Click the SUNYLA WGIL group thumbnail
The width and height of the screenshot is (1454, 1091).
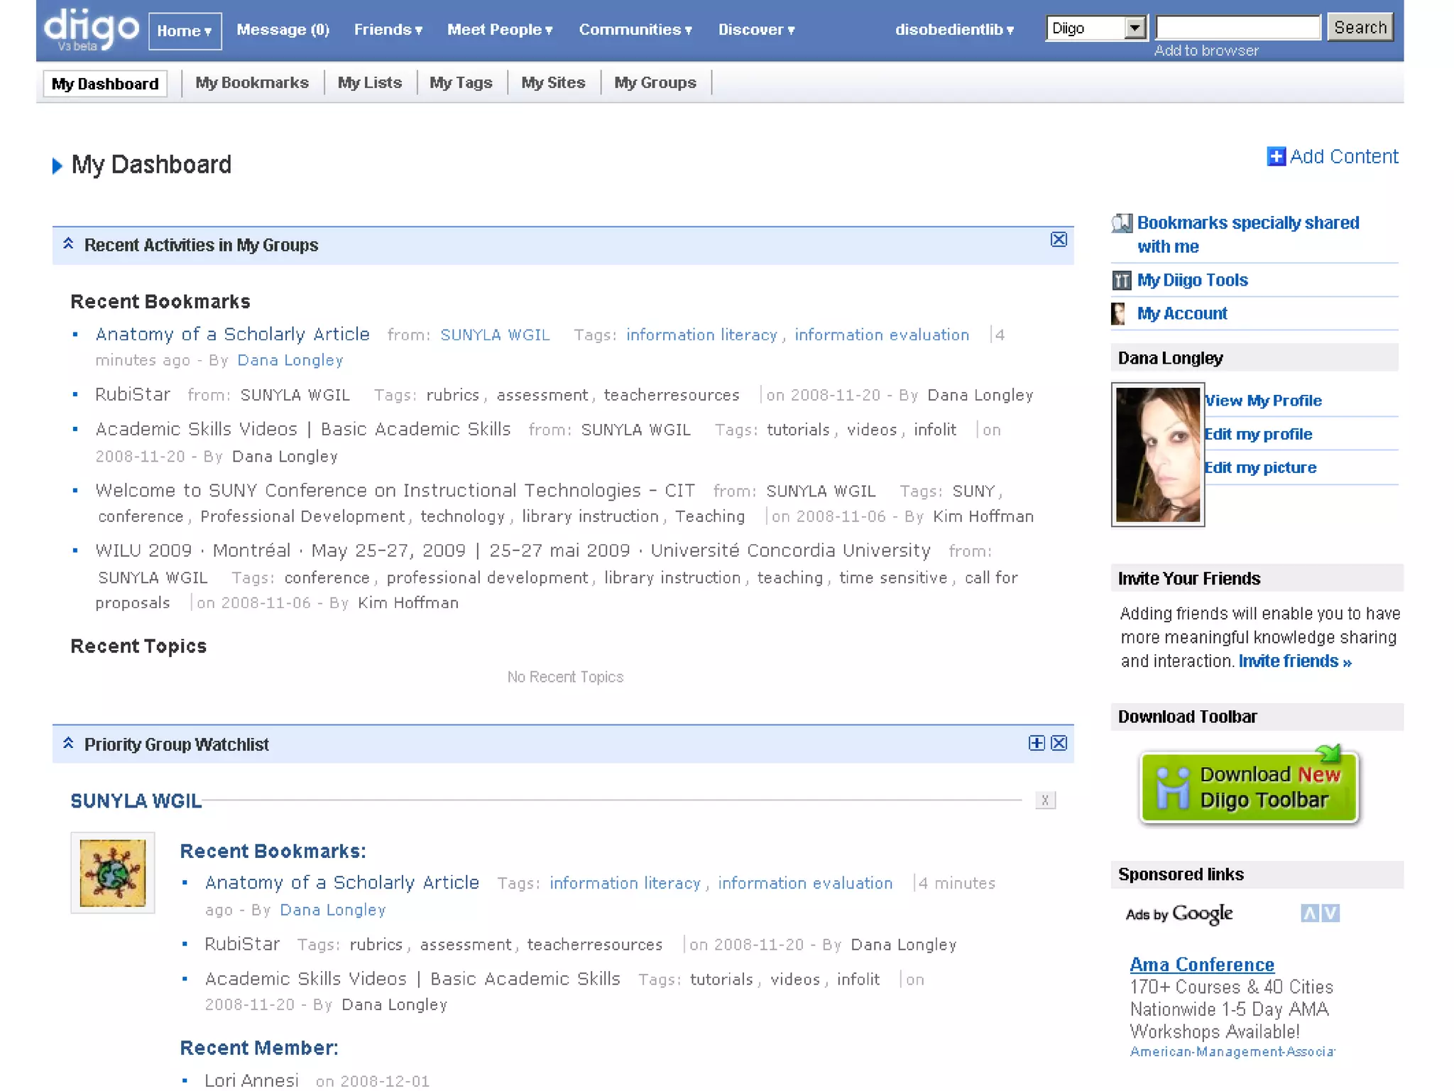point(112,873)
